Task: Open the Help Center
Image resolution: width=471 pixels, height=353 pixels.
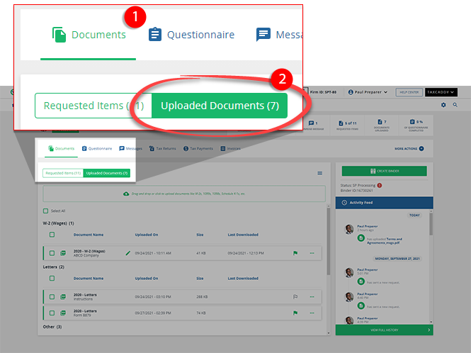Action: point(409,92)
